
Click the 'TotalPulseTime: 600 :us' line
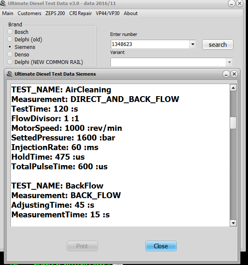point(60,167)
